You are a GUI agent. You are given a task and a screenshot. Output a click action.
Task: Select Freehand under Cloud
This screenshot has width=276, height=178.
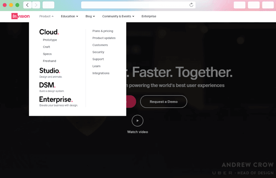click(49, 61)
